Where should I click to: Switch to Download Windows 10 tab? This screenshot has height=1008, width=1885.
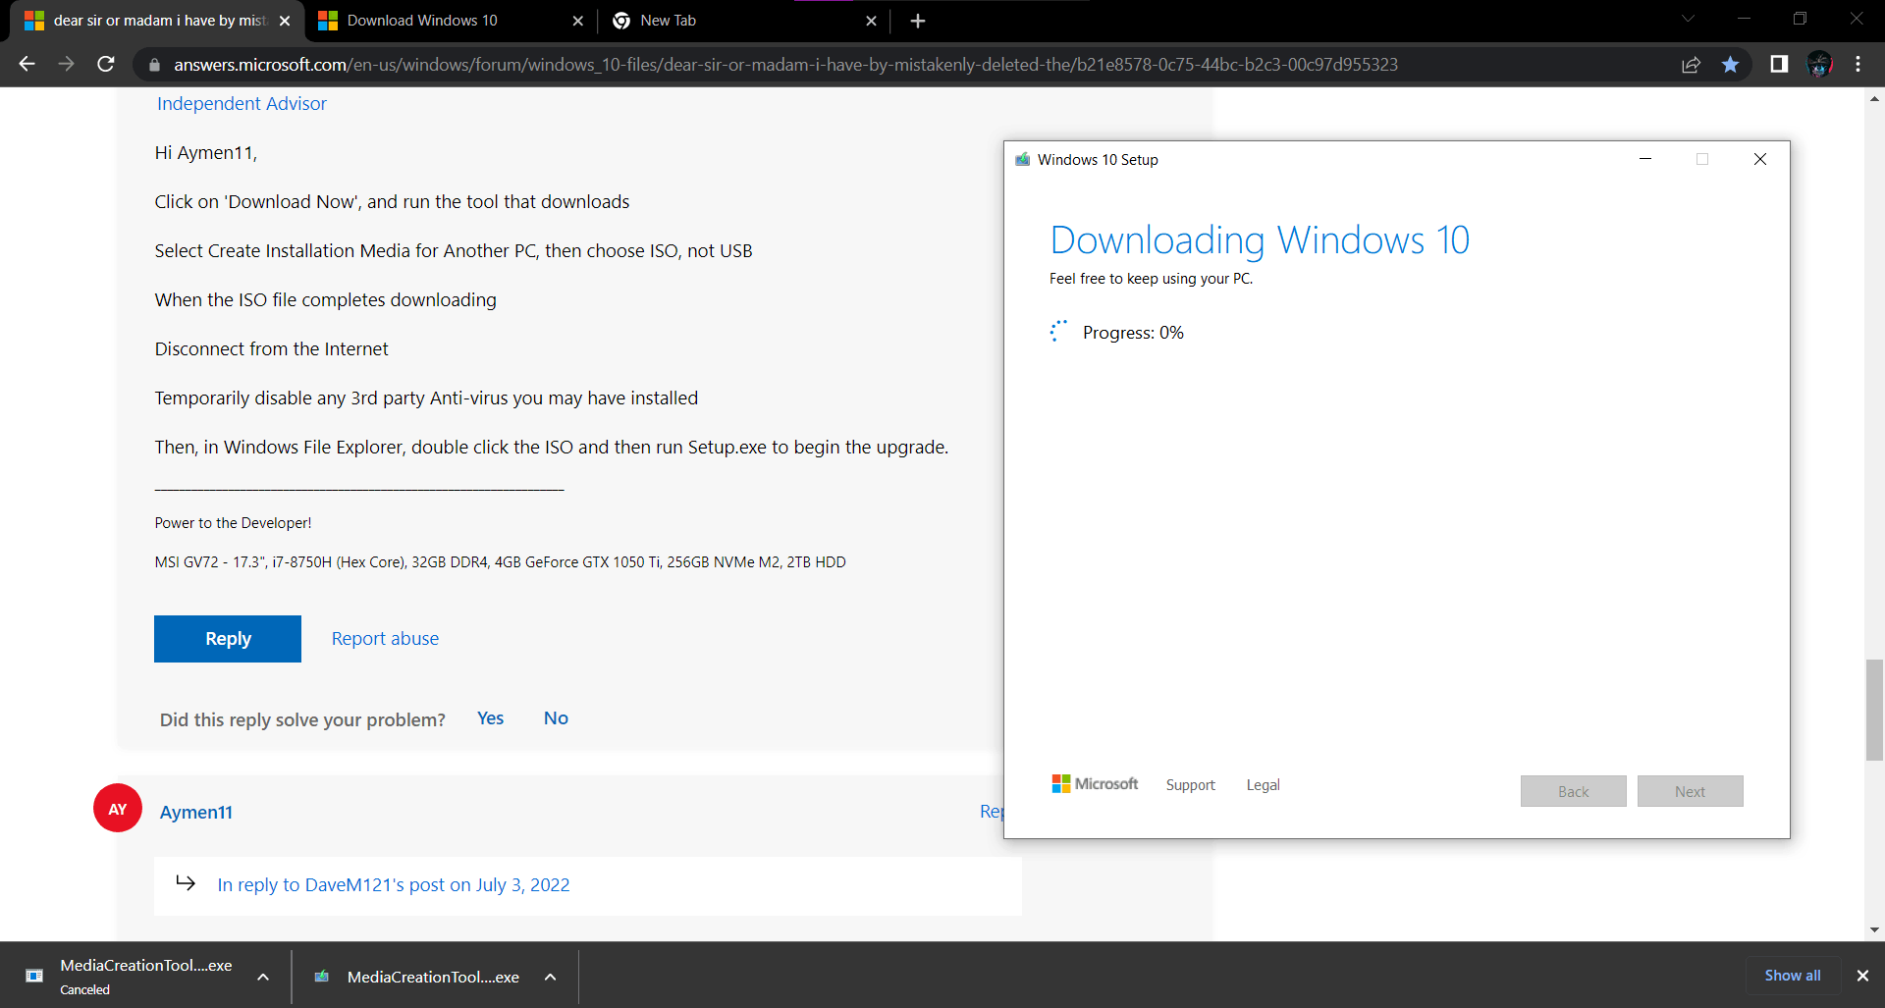(451, 21)
